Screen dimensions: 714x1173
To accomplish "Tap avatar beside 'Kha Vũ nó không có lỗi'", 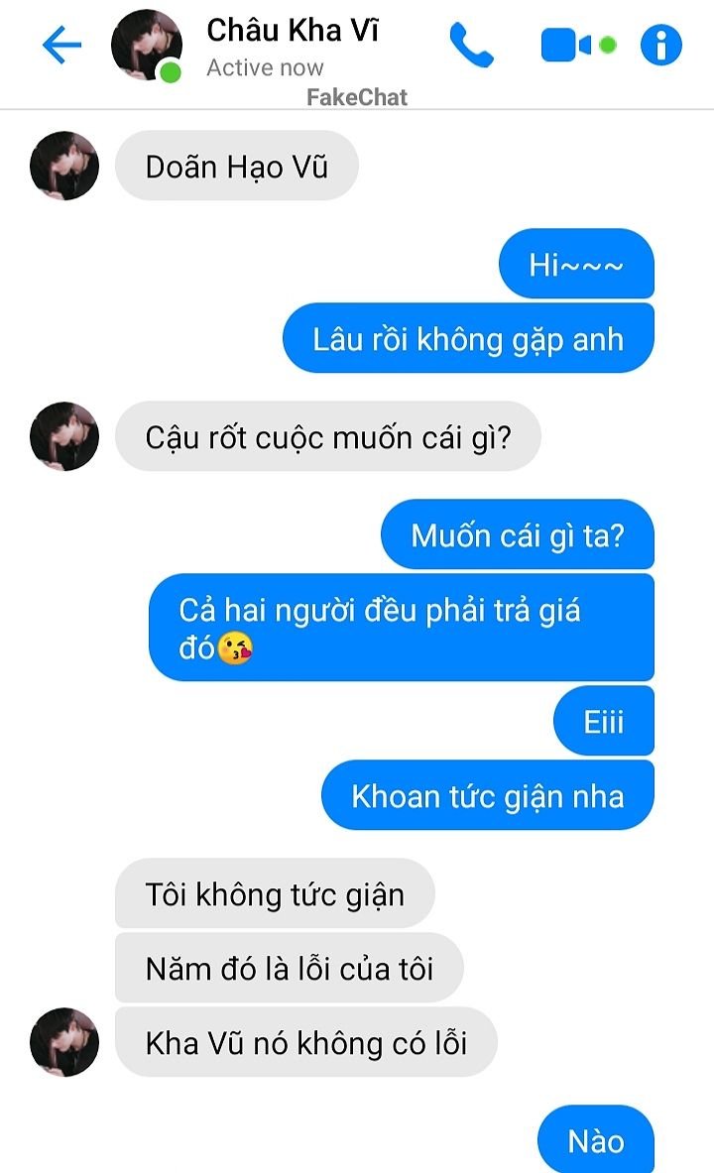I will point(64,1042).
